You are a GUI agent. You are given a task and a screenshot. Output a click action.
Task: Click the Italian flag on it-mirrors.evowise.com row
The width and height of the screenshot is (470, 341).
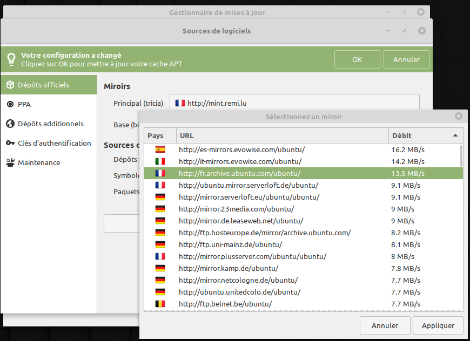tap(159, 161)
